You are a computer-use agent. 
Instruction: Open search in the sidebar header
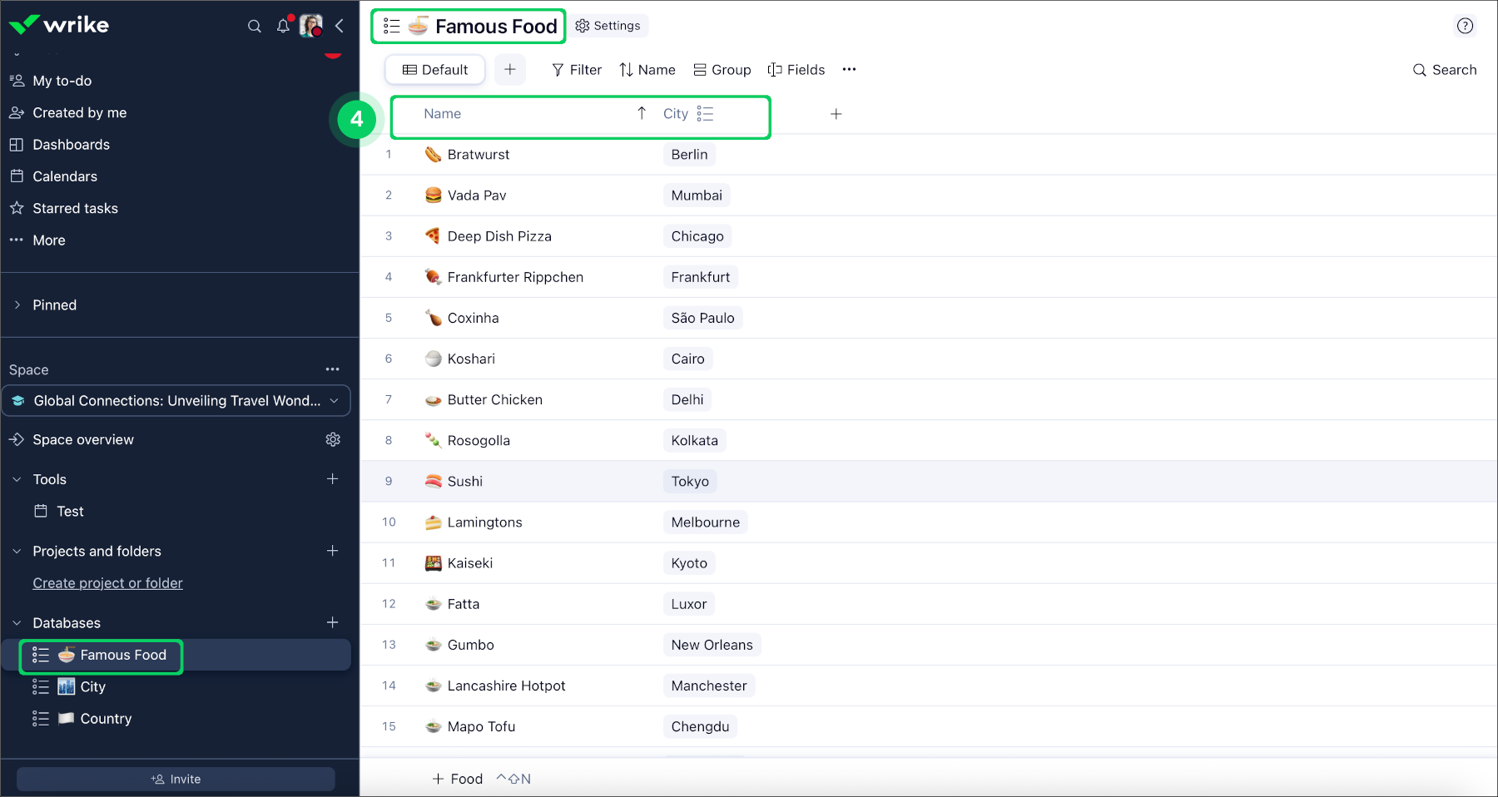tap(255, 26)
